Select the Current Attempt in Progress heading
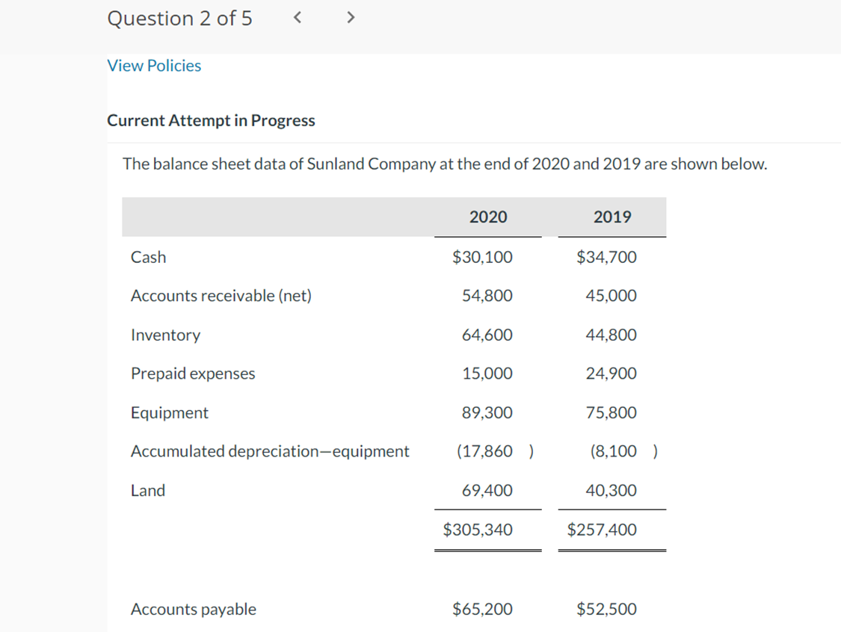This screenshot has height=632, width=841. pyautogui.click(x=212, y=120)
